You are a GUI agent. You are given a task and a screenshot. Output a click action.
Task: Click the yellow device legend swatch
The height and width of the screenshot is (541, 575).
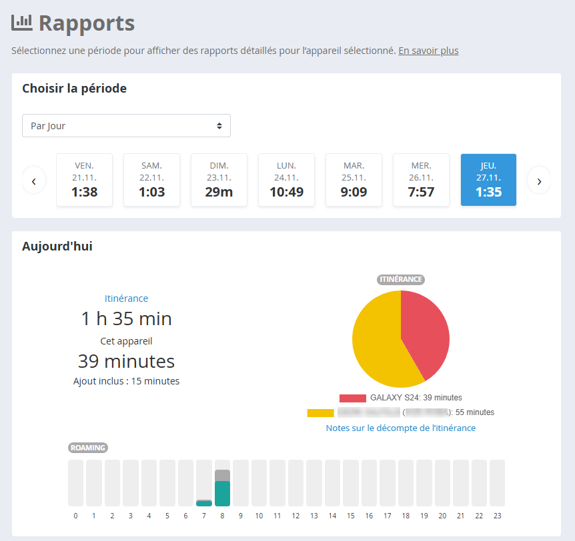click(x=320, y=412)
